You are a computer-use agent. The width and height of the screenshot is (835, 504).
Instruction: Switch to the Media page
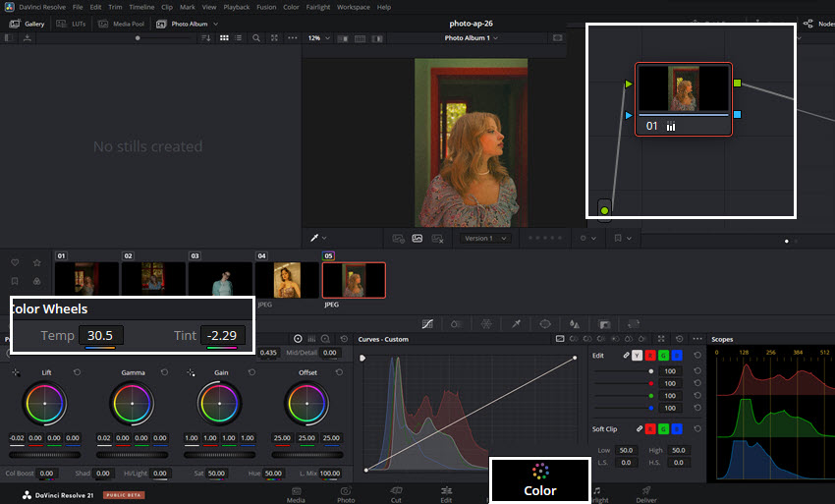point(296,494)
